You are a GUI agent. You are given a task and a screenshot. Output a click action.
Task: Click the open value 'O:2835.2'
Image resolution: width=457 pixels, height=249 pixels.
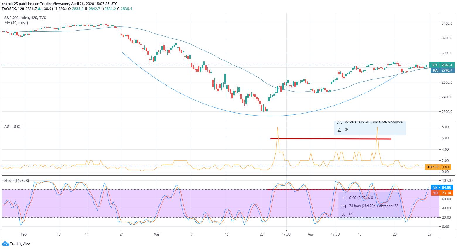[x=76, y=9]
